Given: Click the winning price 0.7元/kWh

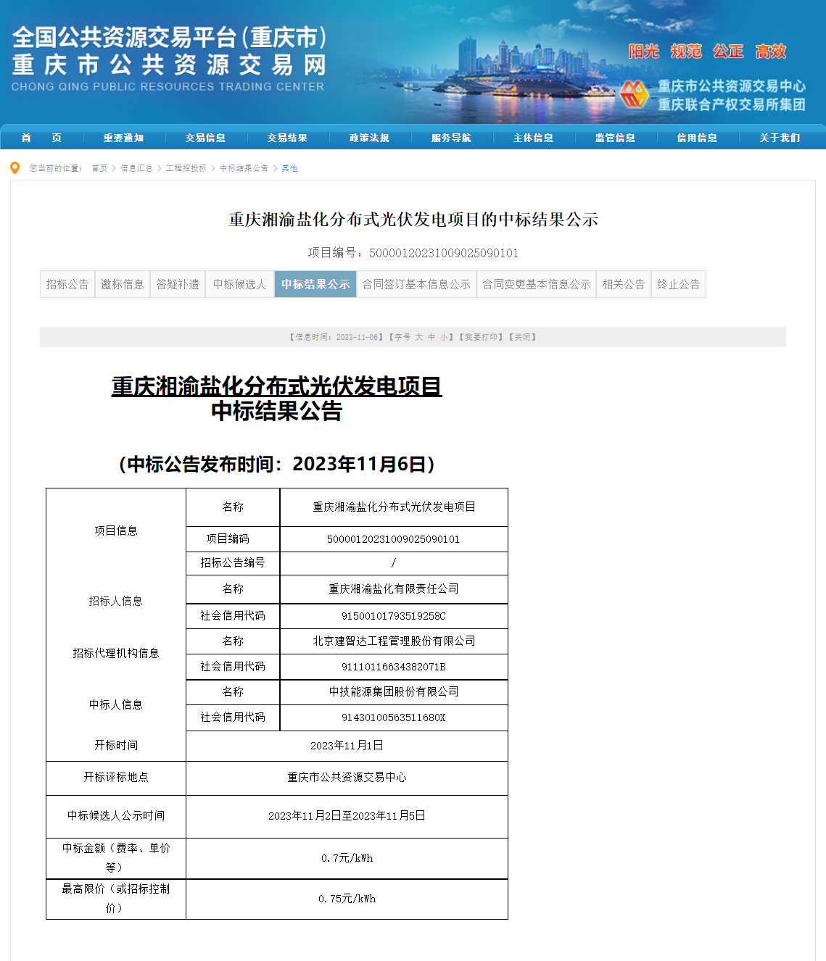Looking at the screenshot, I should point(347,858).
